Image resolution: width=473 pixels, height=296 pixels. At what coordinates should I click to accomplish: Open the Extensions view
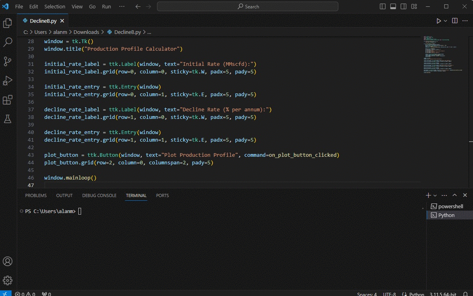click(8, 100)
